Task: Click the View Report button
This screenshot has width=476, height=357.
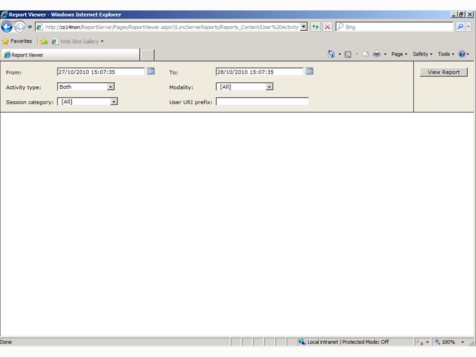Action: pos(443,72)
